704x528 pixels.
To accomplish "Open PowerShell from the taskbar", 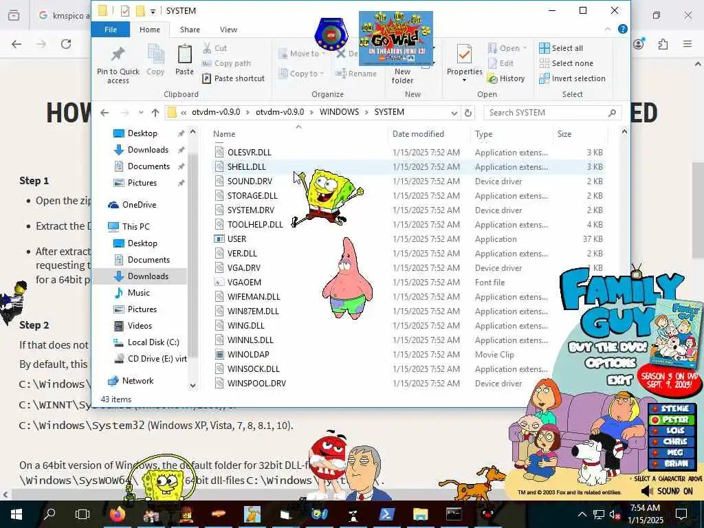I will [387, 514].
